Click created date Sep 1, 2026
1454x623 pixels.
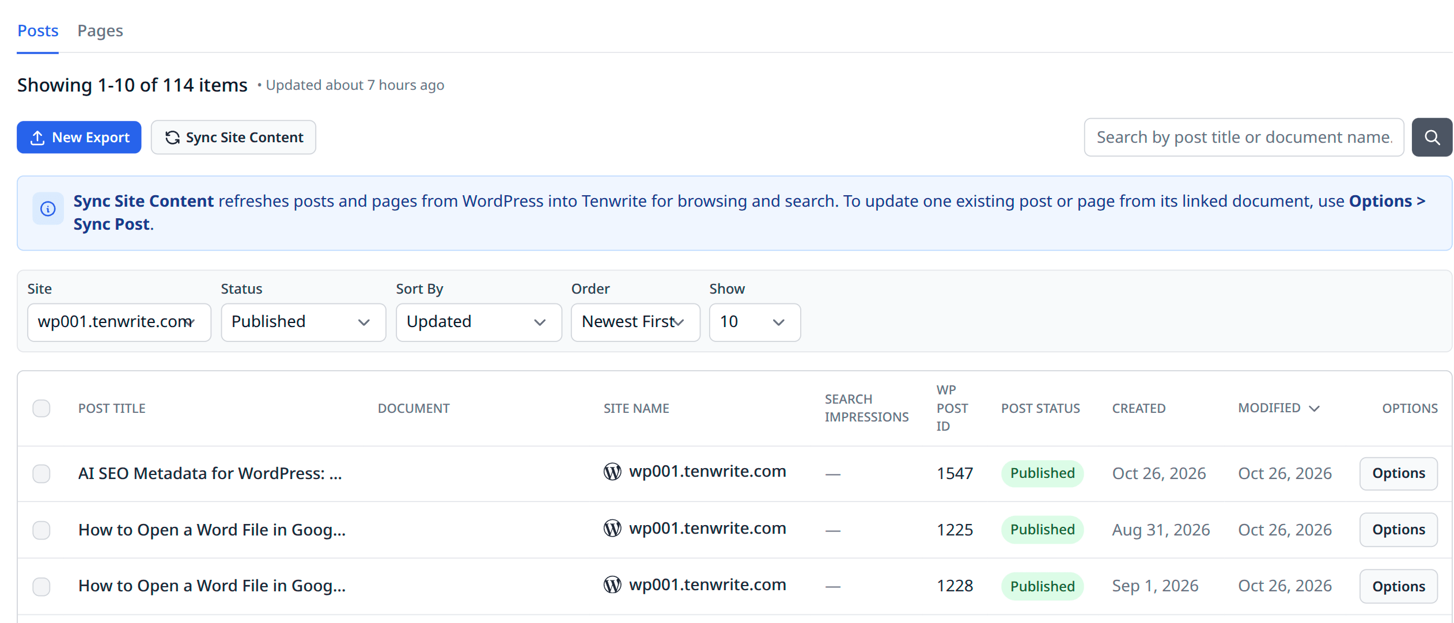point(1155,586)
